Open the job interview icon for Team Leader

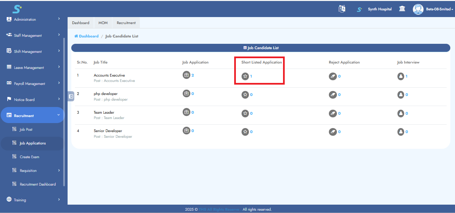401,113
